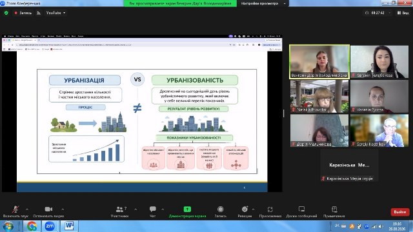Expand audio options arrow beside microphone

point(27,209)
